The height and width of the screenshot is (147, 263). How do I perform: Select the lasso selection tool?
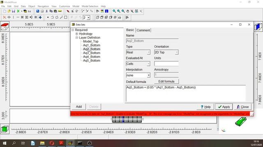tap(77, 11)
